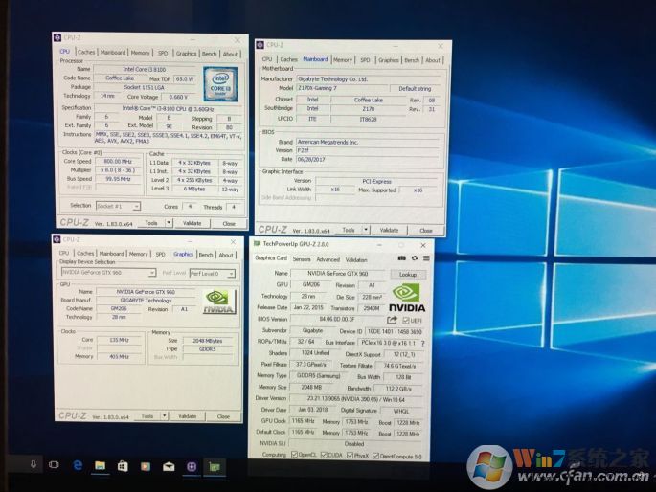Viewport: 656px width, 492px height.
Task: Toggle DirectCompute 5.0 checkbox in GPU-Z
Action: click(x=375, y=456)
